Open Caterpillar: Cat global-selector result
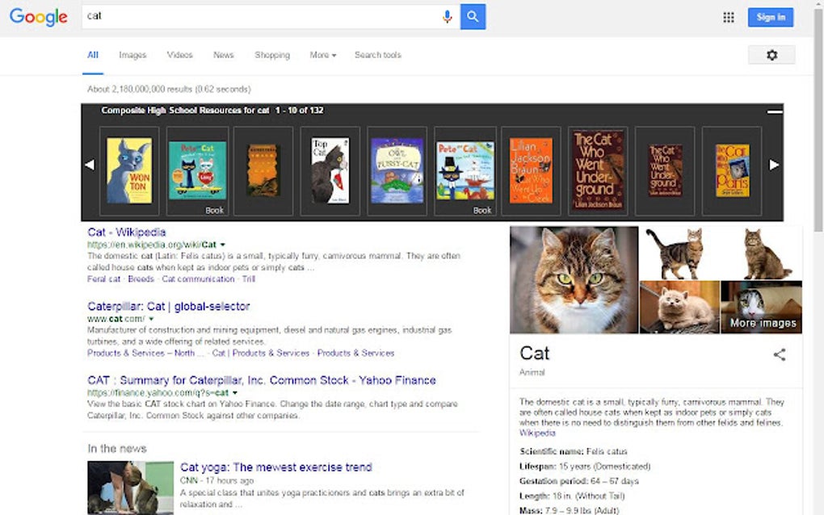This screenshot has width=824, height=515. pos(169,306)
